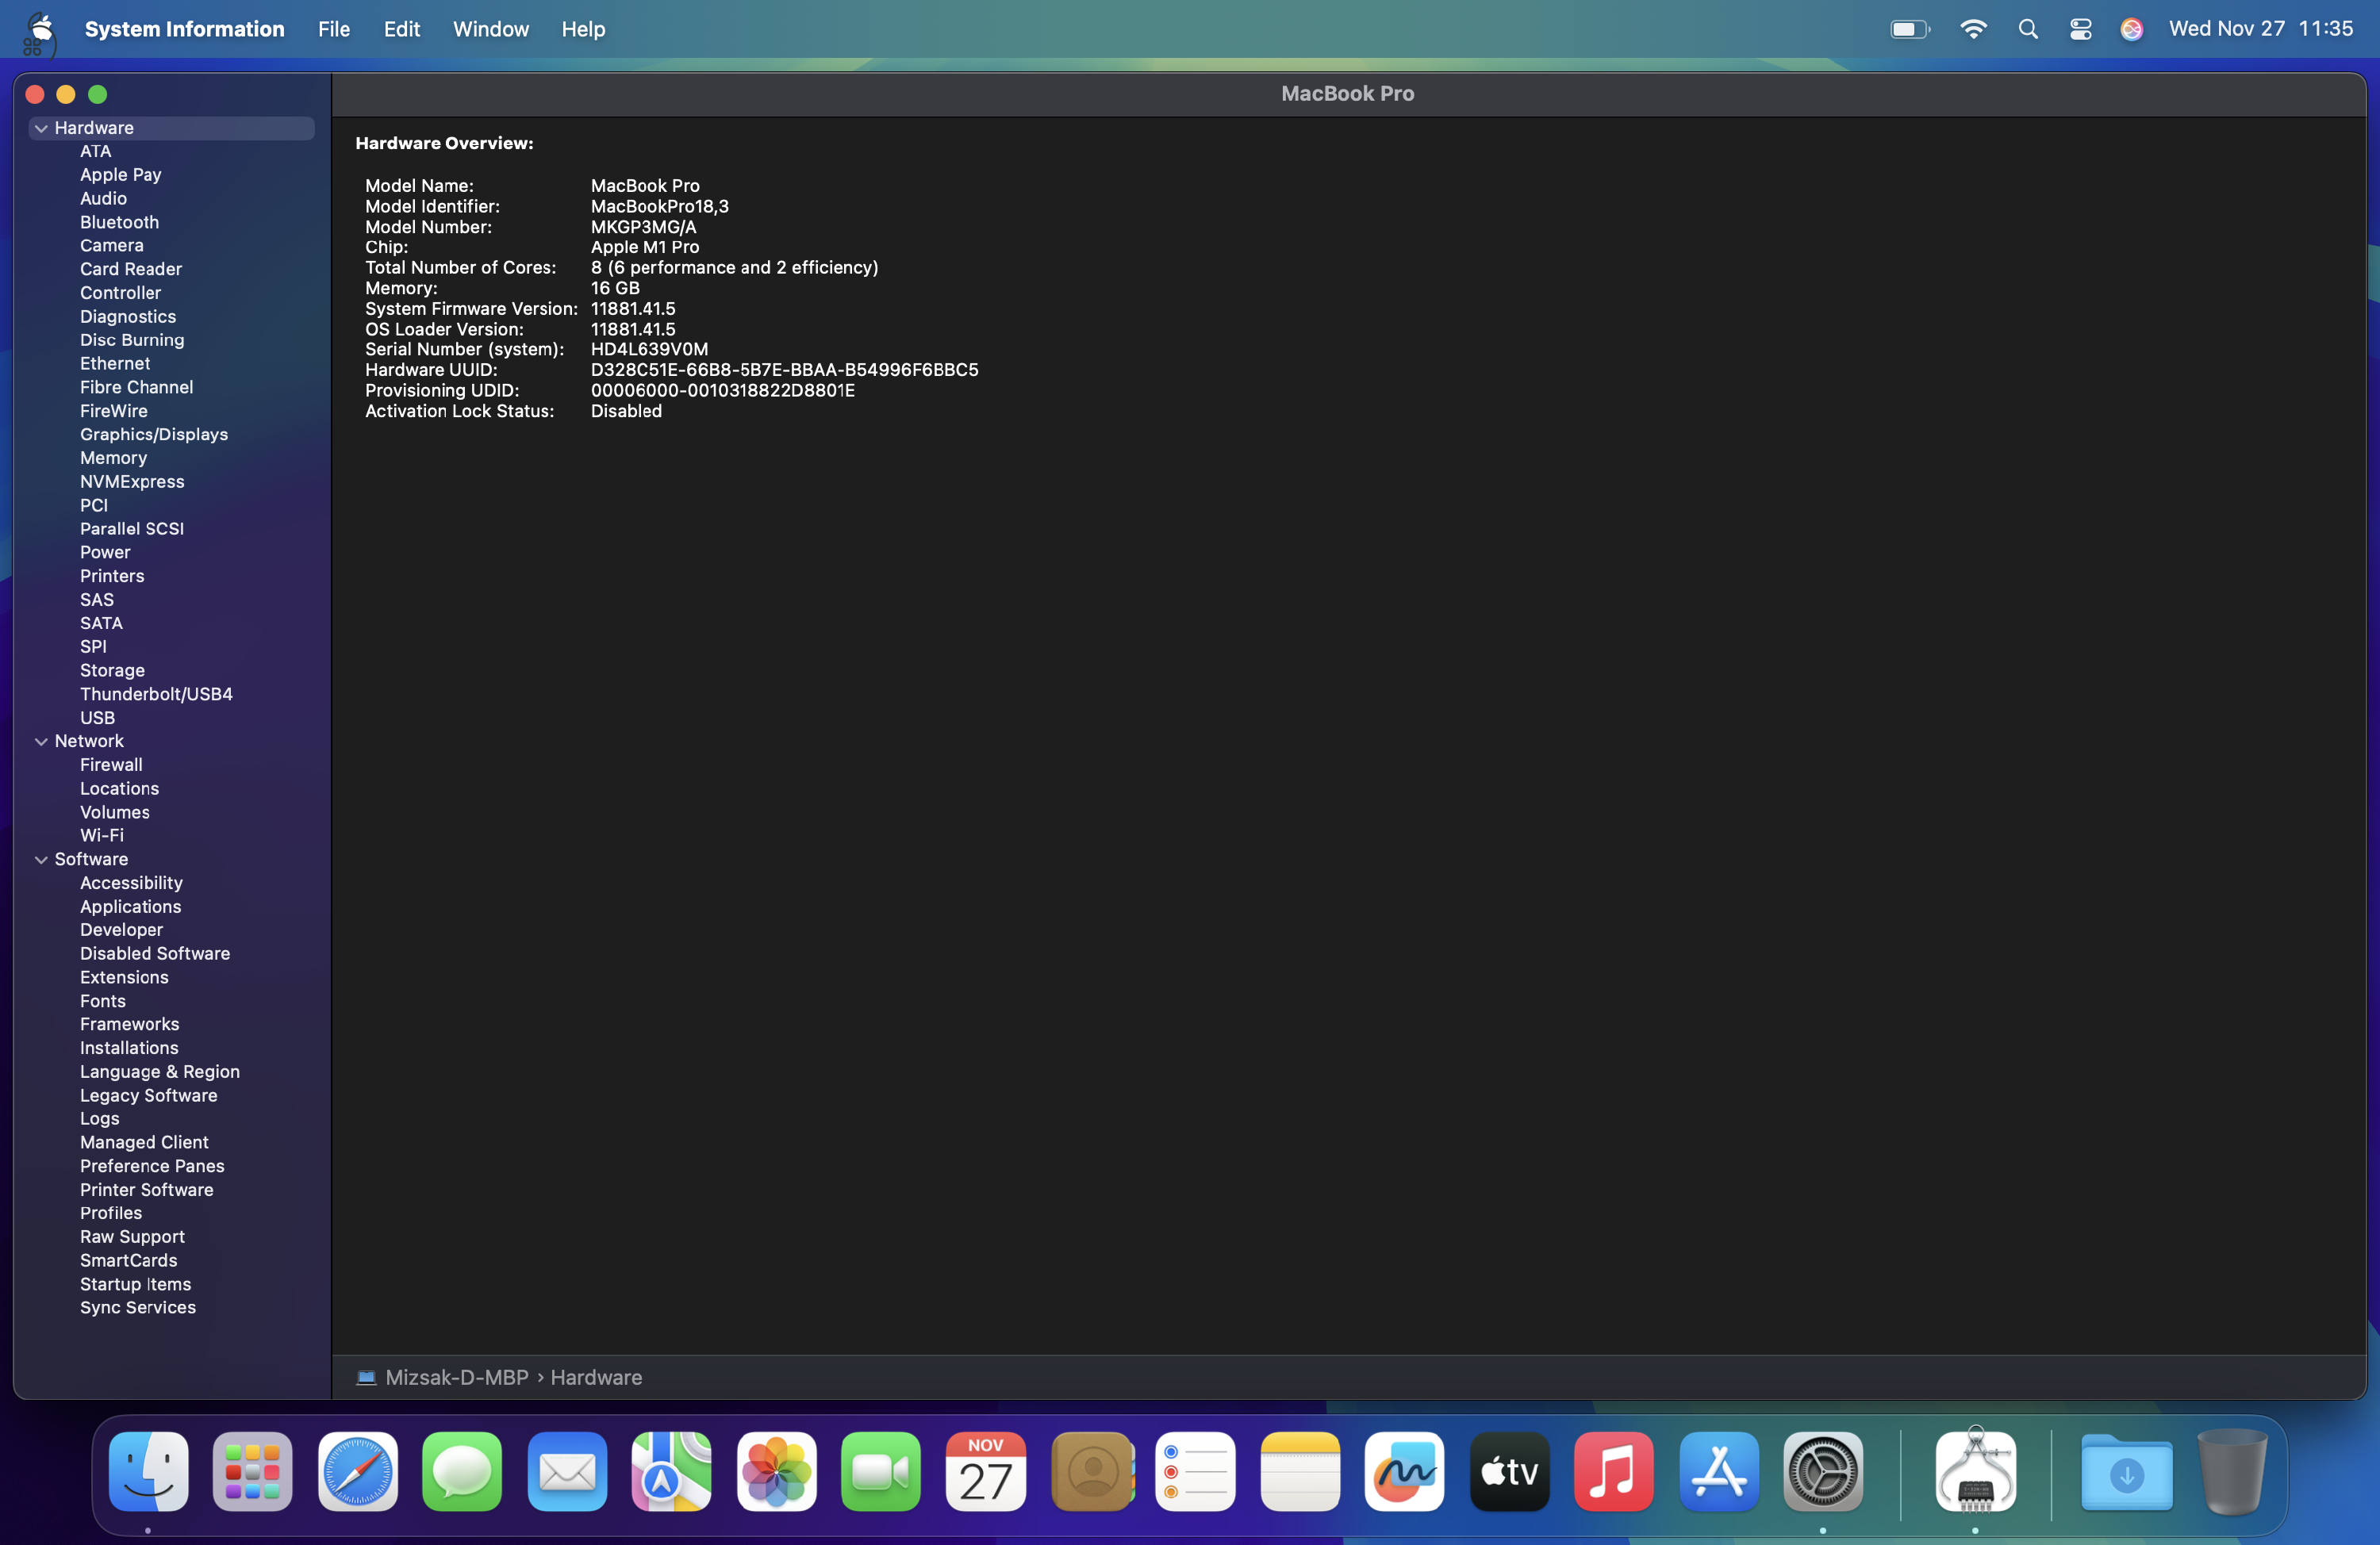Launch the Music app icon

[1614, 1471]
